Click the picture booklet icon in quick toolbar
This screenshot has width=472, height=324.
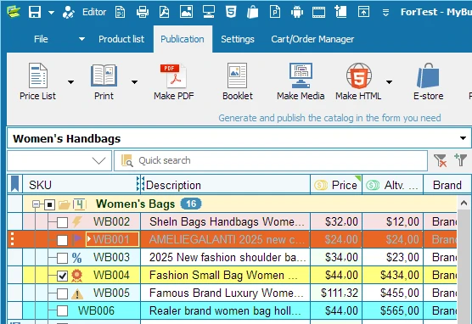point(186,13)
